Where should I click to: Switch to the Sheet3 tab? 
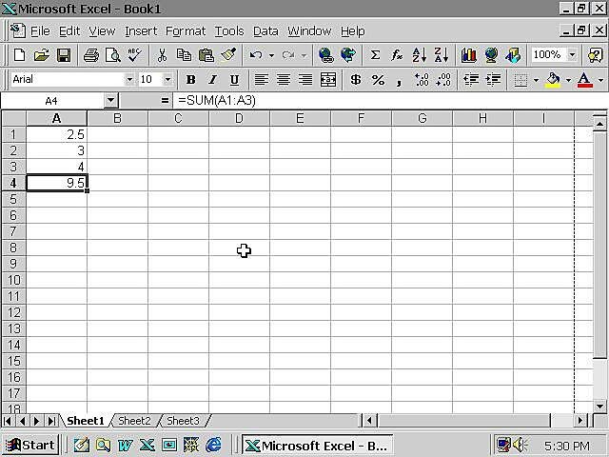(x=183, y=421)
